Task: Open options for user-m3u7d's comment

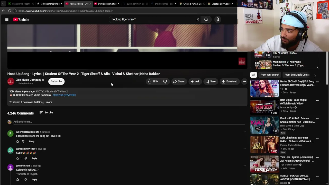Action: [244, 165]
